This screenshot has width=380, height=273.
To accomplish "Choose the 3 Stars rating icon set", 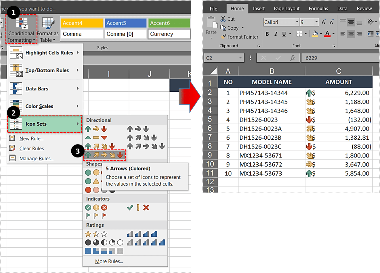I will click(96, 234).
